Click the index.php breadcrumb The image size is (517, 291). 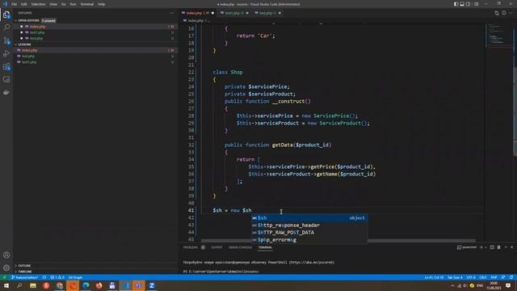[x=195, y=20]
